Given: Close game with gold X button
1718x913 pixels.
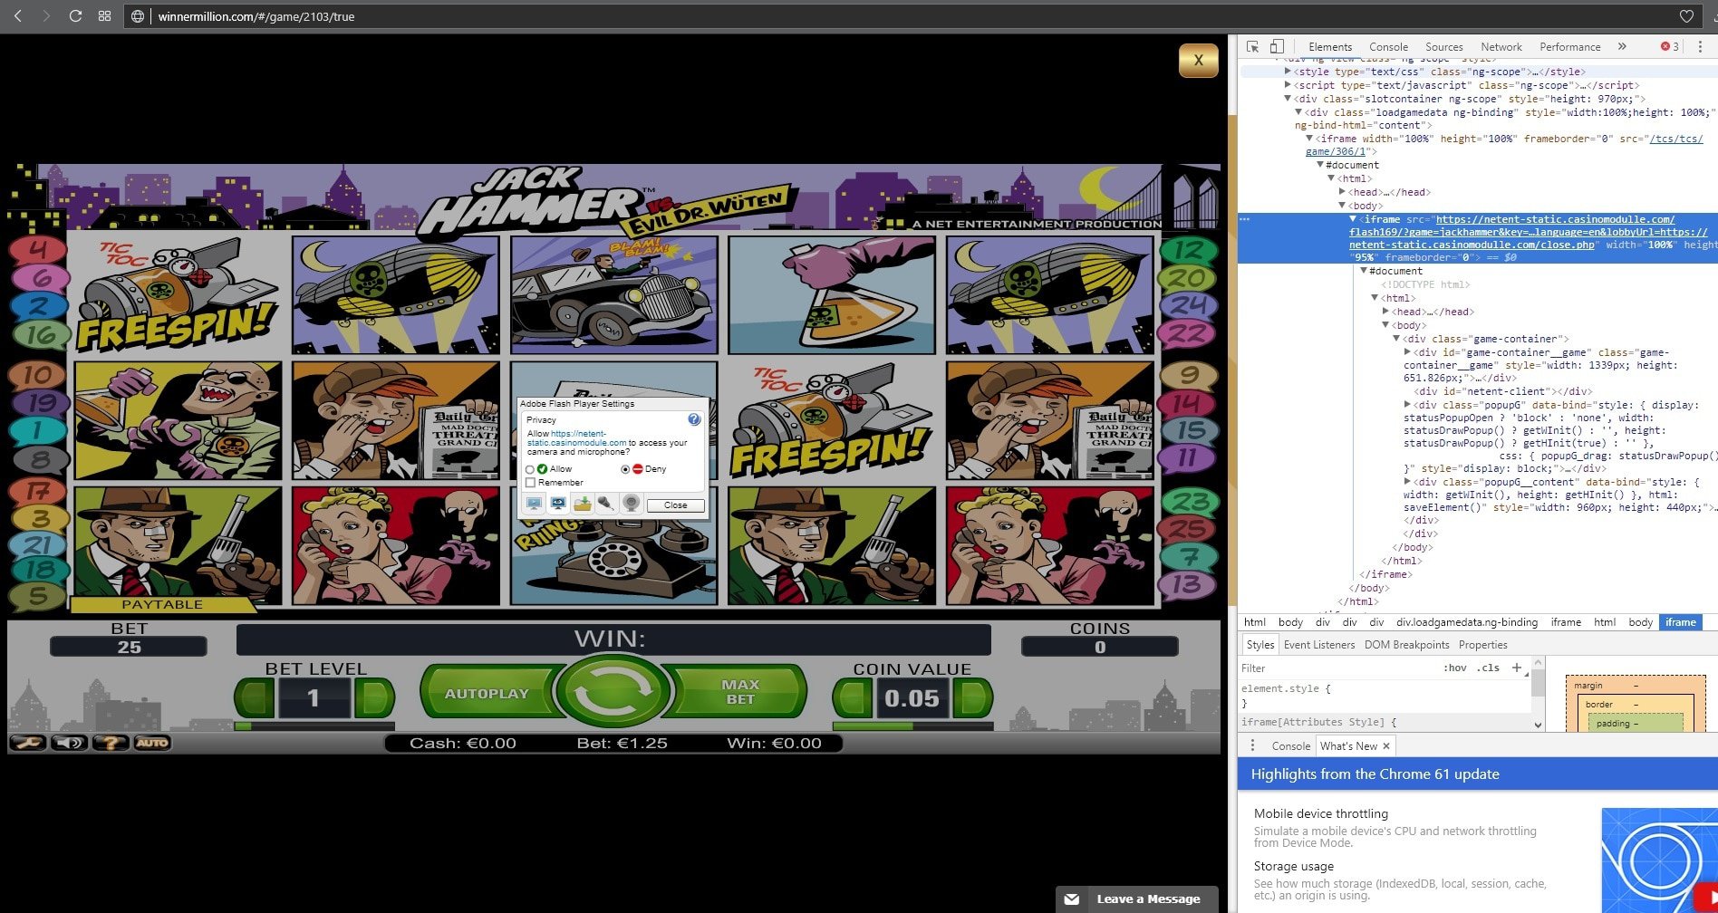Looking at the screenshot, I should (x=1198, y=61).
